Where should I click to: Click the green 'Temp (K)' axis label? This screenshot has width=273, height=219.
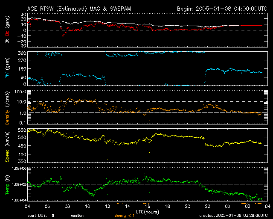(x=7, y=185)
